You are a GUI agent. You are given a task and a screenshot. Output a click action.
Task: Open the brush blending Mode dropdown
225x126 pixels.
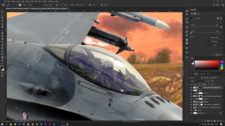click(34, 5)
